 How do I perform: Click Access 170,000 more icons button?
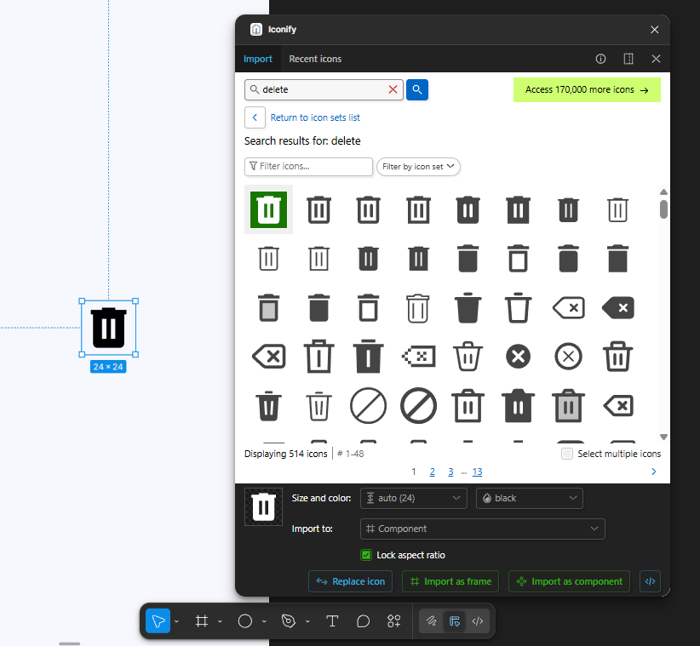pyautogui.click(x=587, y=89)
